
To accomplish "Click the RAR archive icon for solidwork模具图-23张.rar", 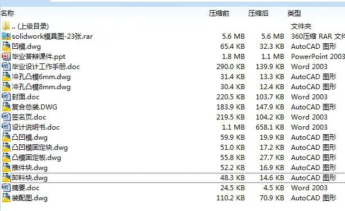I will (6, 36).
